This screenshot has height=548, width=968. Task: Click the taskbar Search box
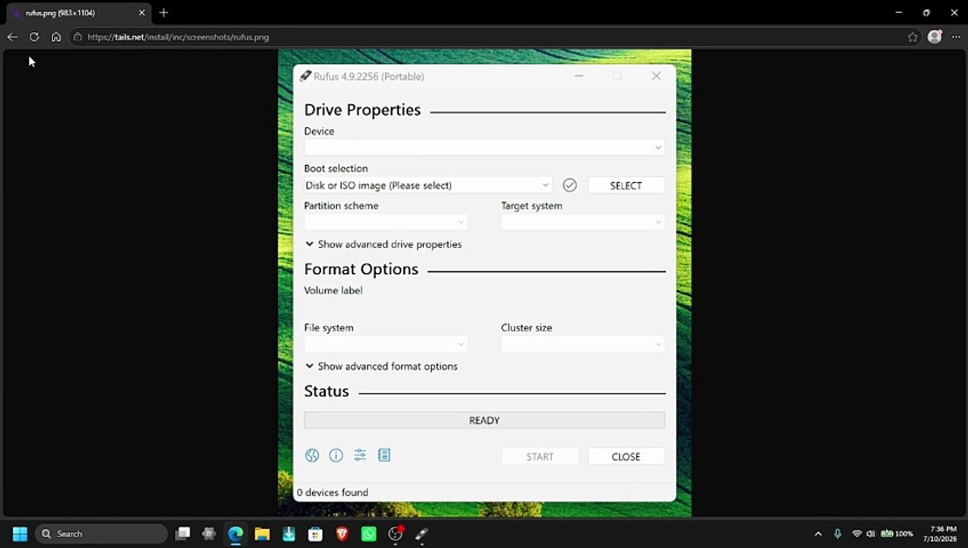(101, 534)
